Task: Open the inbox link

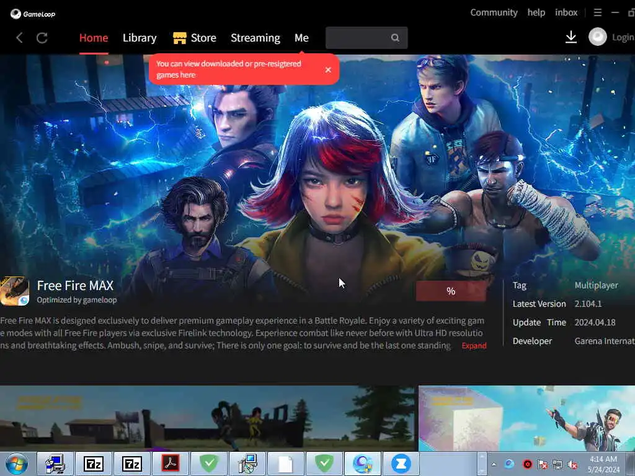Action: click(566, 12)
